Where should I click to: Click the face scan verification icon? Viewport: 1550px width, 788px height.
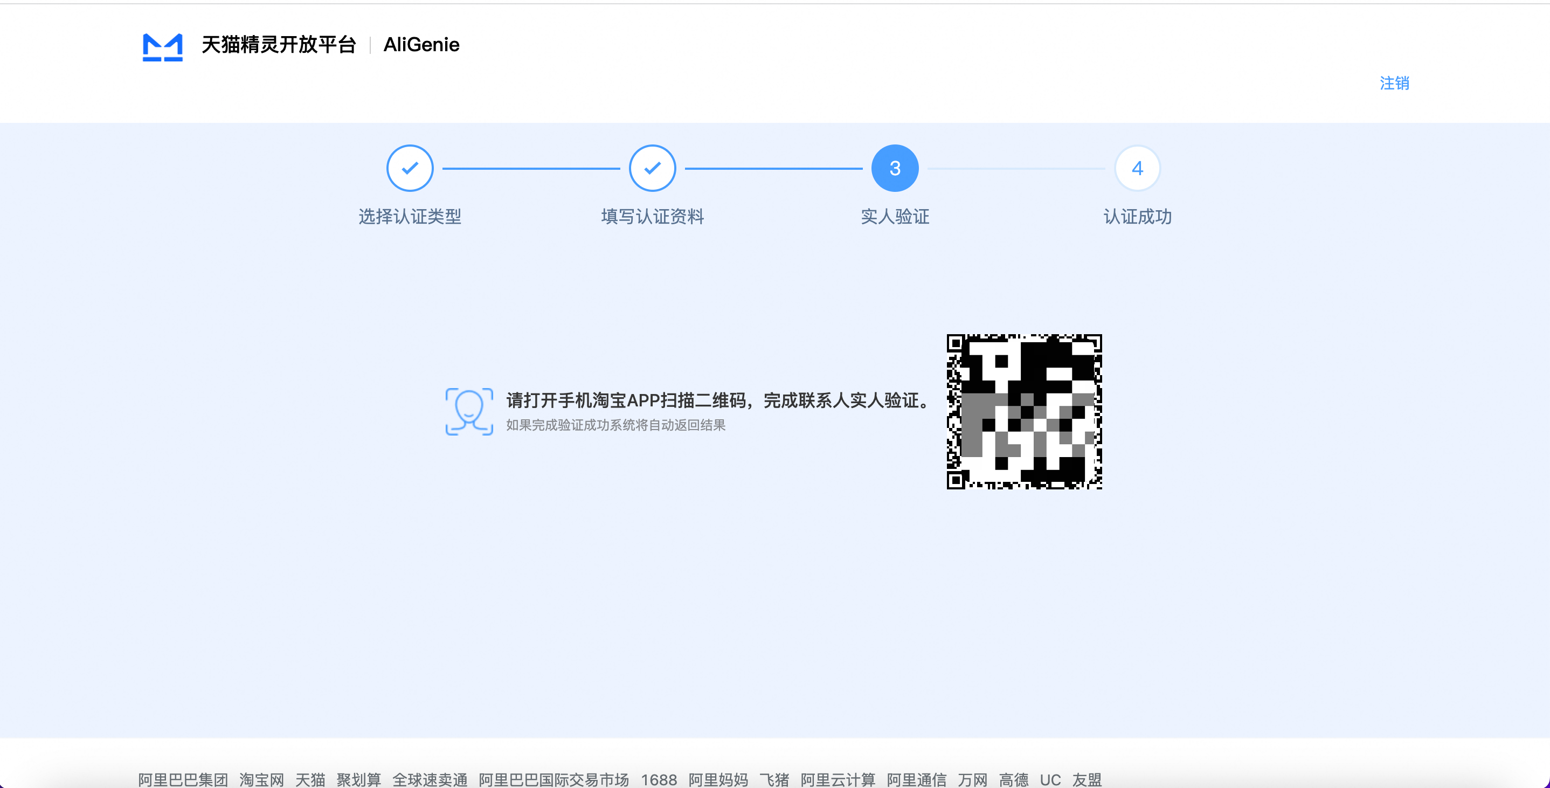click(469, 412)
